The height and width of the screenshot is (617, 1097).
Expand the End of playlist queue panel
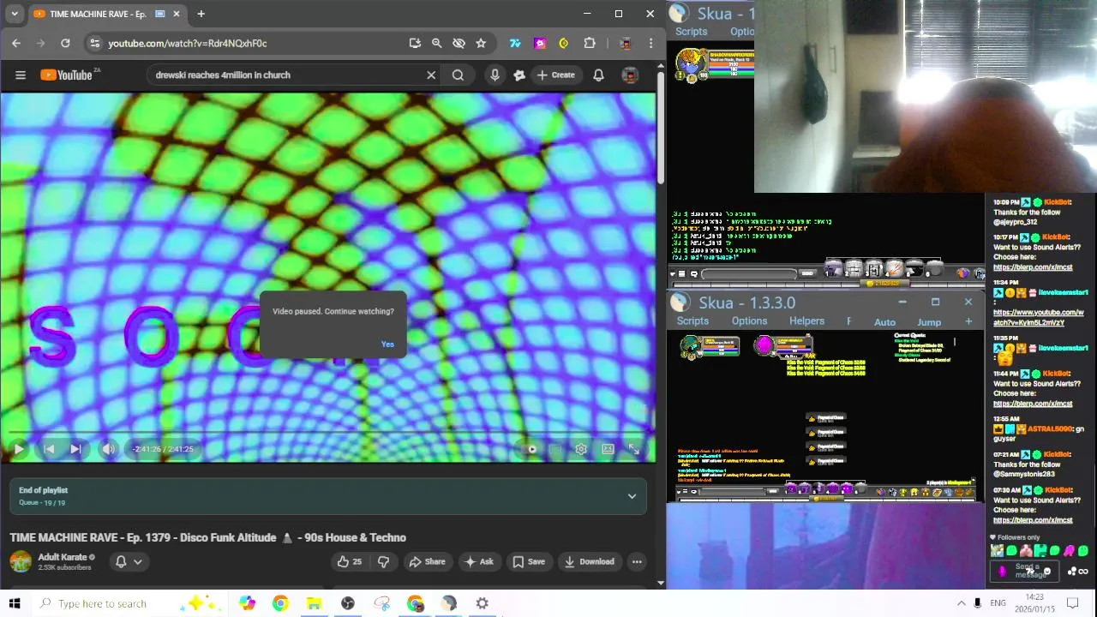(x=632, y=496)
